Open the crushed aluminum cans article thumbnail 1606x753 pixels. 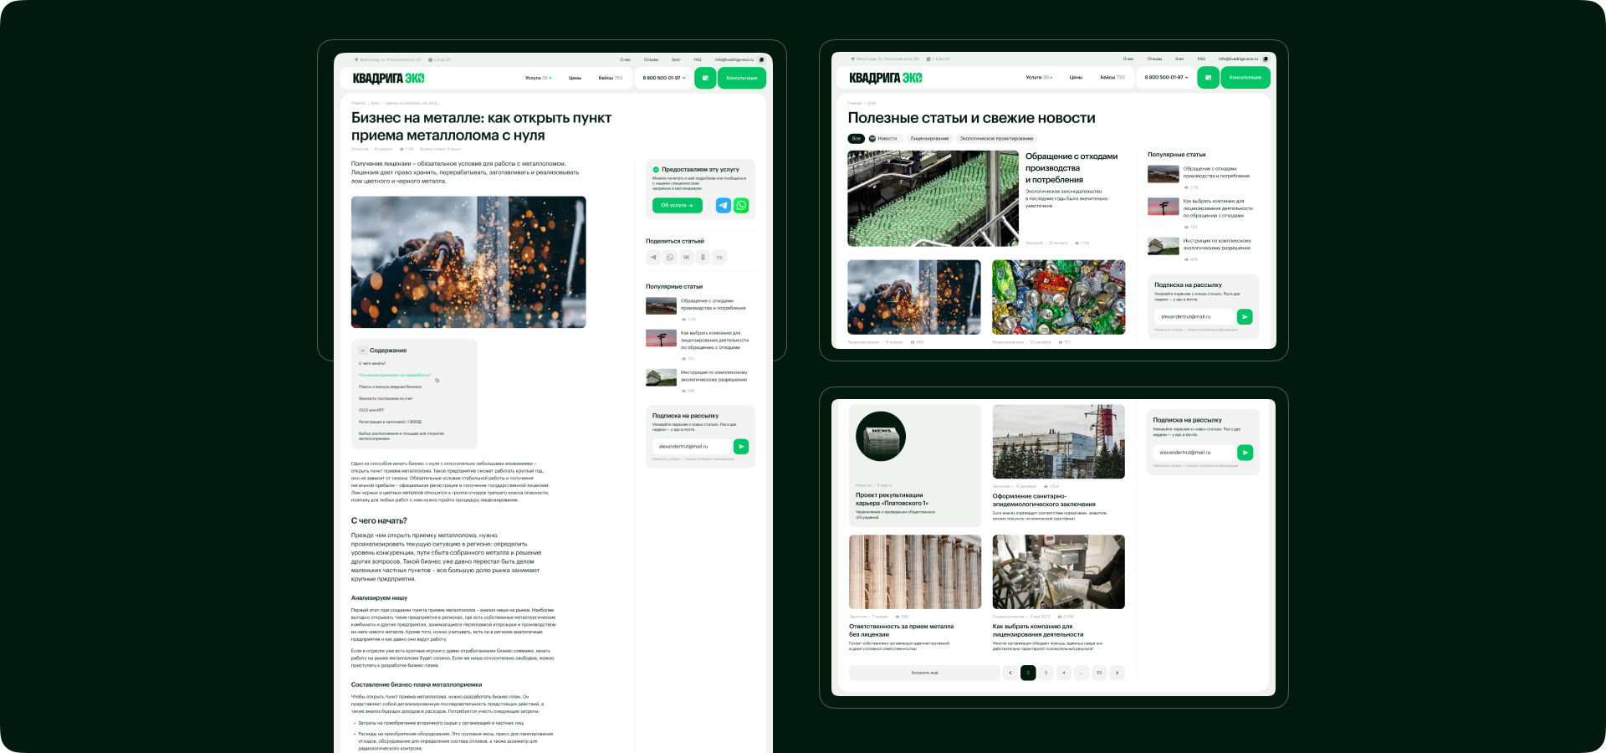pyautogui.click(x=1058, y=297)
